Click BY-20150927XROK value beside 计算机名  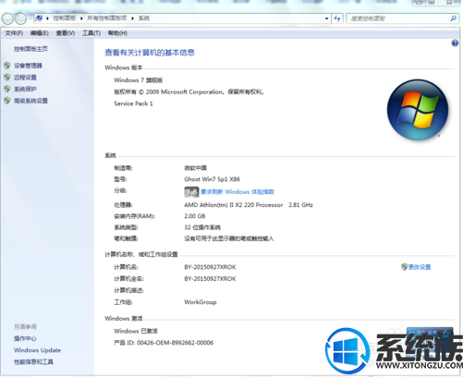[x=210, y=267]
